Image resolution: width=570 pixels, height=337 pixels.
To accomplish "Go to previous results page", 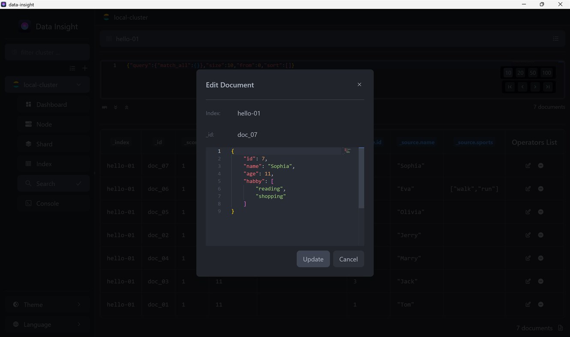I will pos(522,87).
